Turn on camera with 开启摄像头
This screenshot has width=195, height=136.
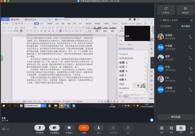pyautogui.click(x=54, y=128)
